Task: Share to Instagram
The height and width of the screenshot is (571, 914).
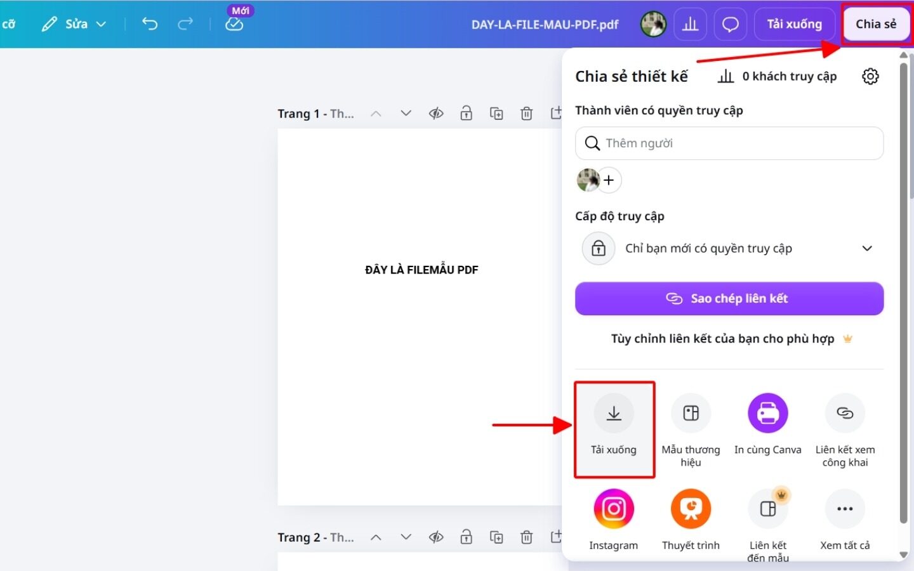Action: 614,509
